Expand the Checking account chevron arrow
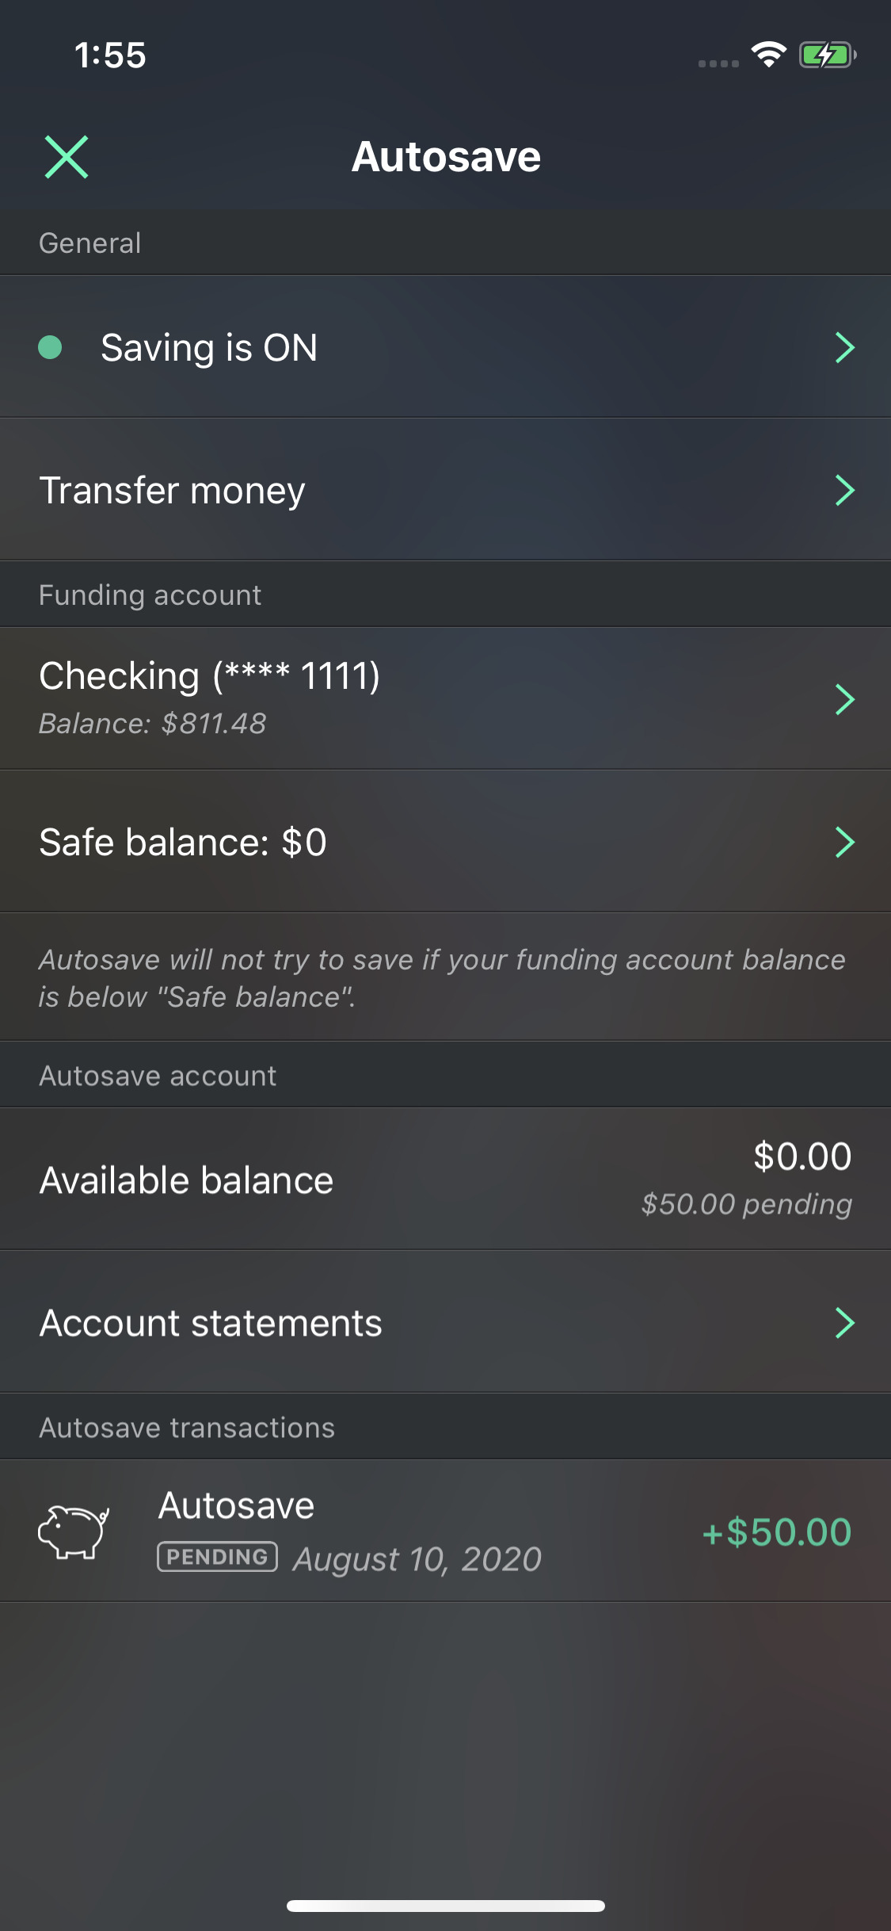 pyautogui.click(x=845, y=699)
